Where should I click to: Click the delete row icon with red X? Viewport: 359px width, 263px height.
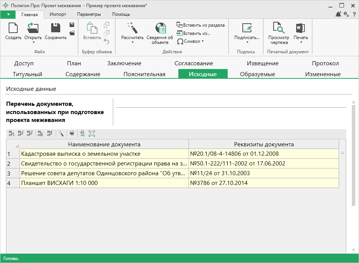30,133
